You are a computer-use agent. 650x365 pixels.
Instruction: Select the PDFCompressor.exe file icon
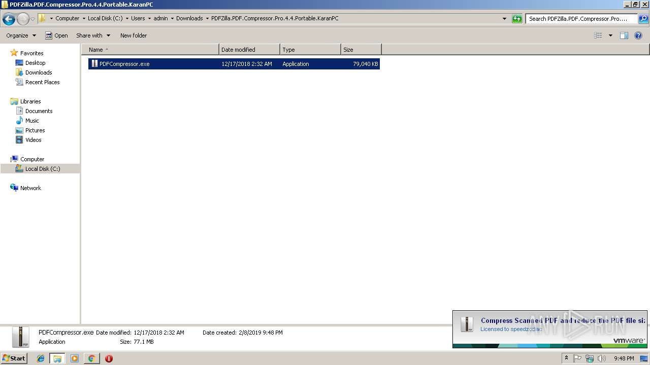pyautogui.click(x=94, y=64)
